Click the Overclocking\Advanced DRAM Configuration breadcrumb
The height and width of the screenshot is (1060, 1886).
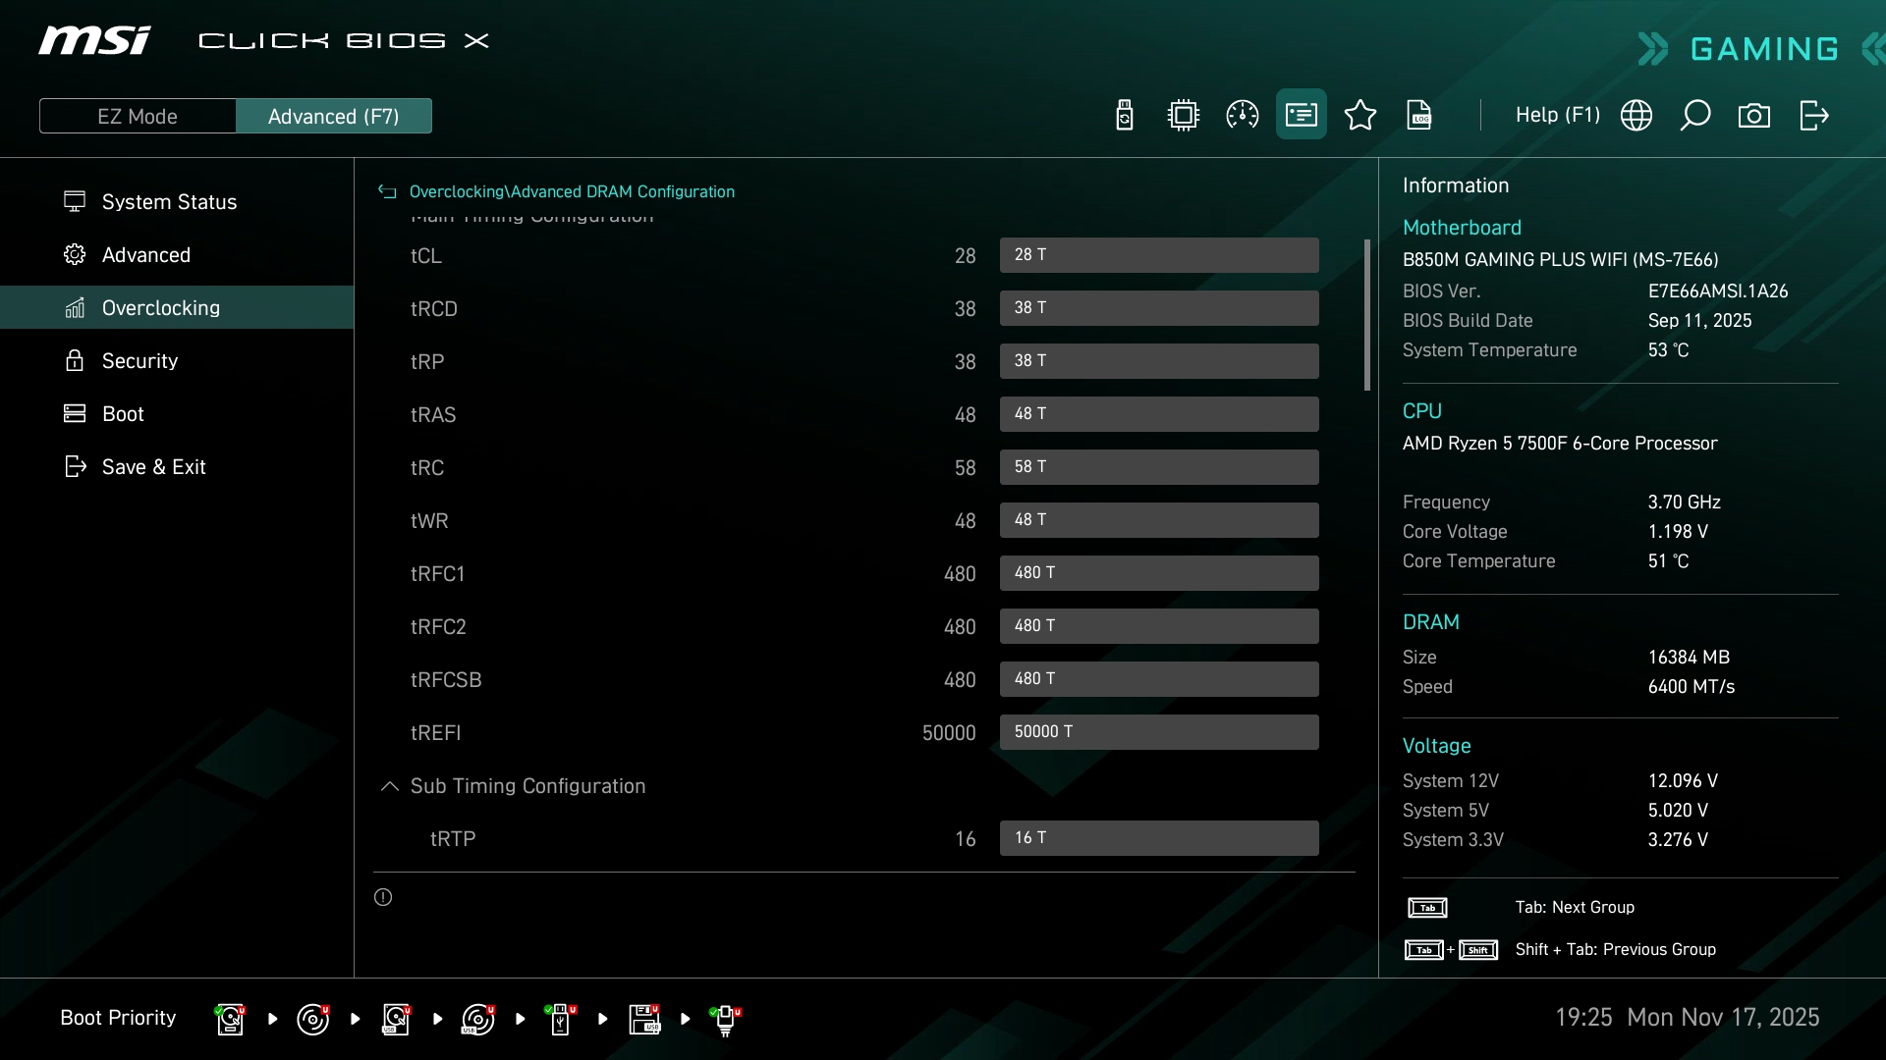tap(572, 191)
